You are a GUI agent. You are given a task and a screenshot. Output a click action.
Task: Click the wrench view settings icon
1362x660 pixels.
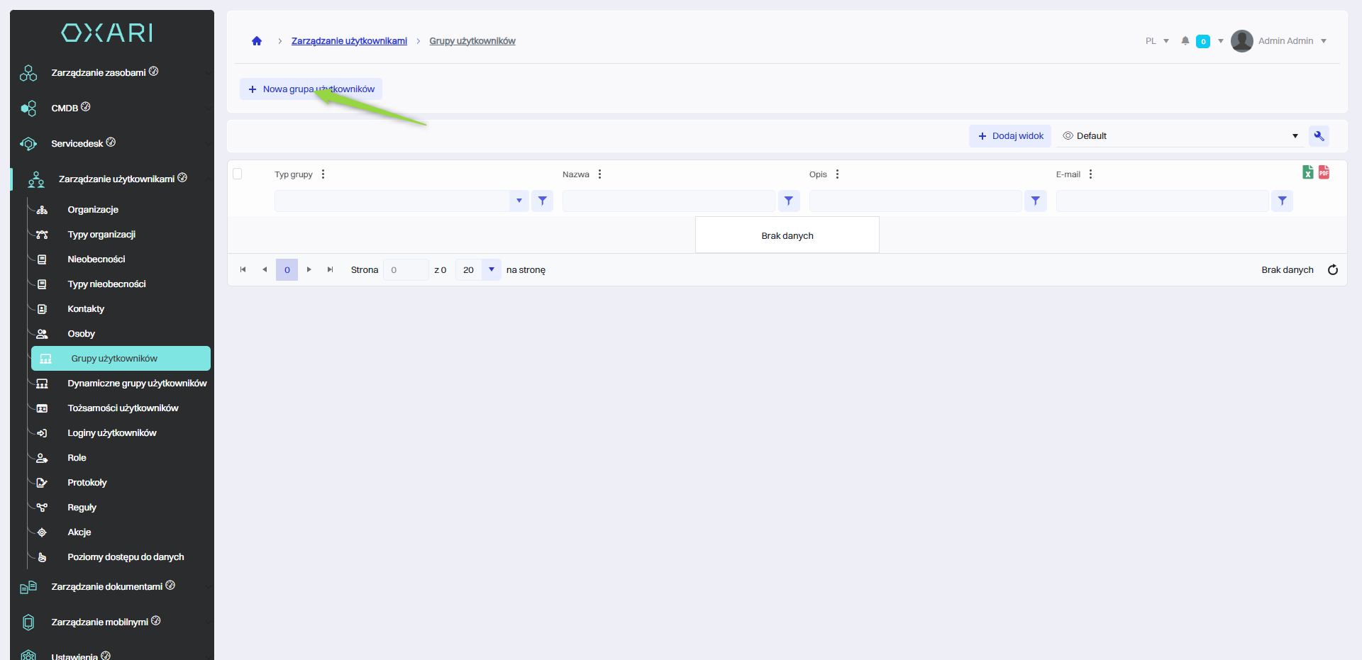click(x=1319, y=136)
